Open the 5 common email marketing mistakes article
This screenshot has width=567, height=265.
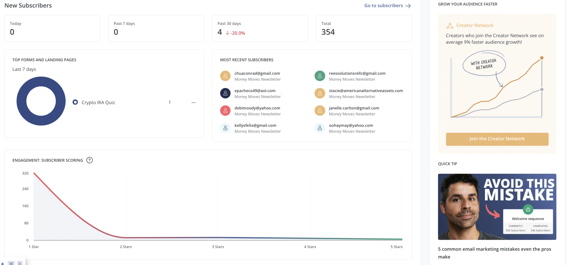[494, 253]
